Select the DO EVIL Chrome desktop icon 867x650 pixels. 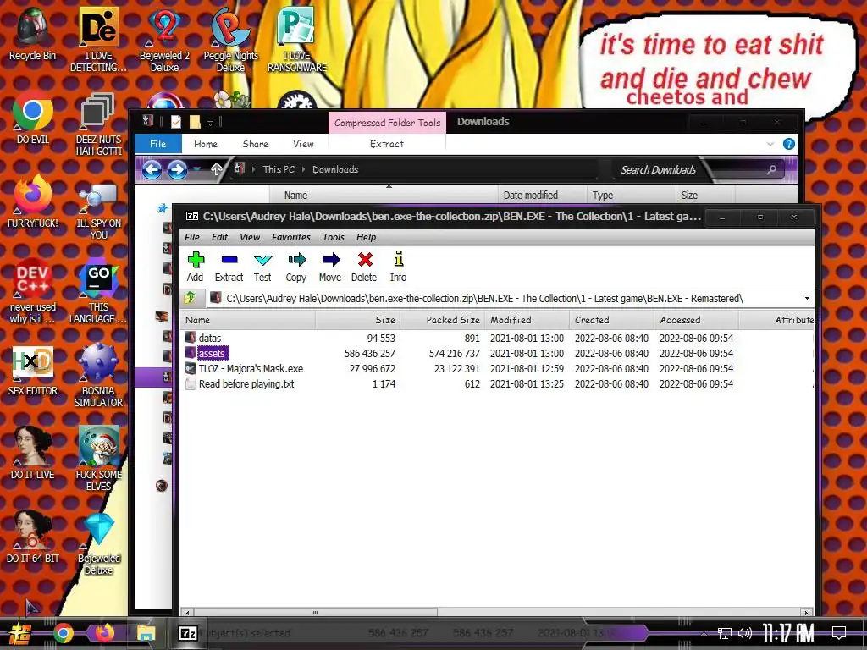pos(33,118)
